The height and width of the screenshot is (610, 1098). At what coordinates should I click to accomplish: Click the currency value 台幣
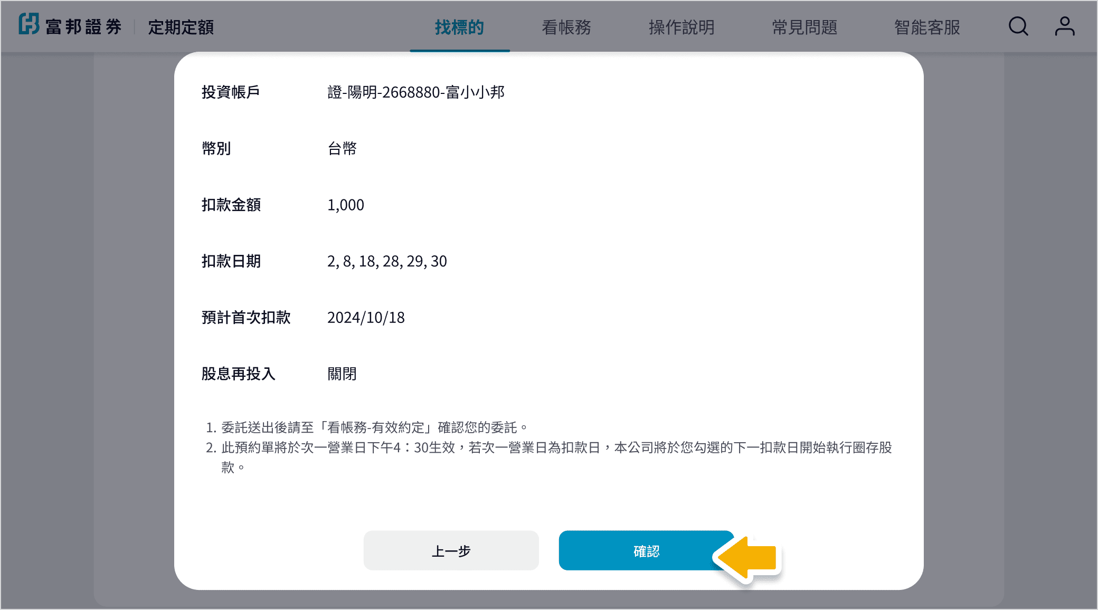click(x=342, y=149)
